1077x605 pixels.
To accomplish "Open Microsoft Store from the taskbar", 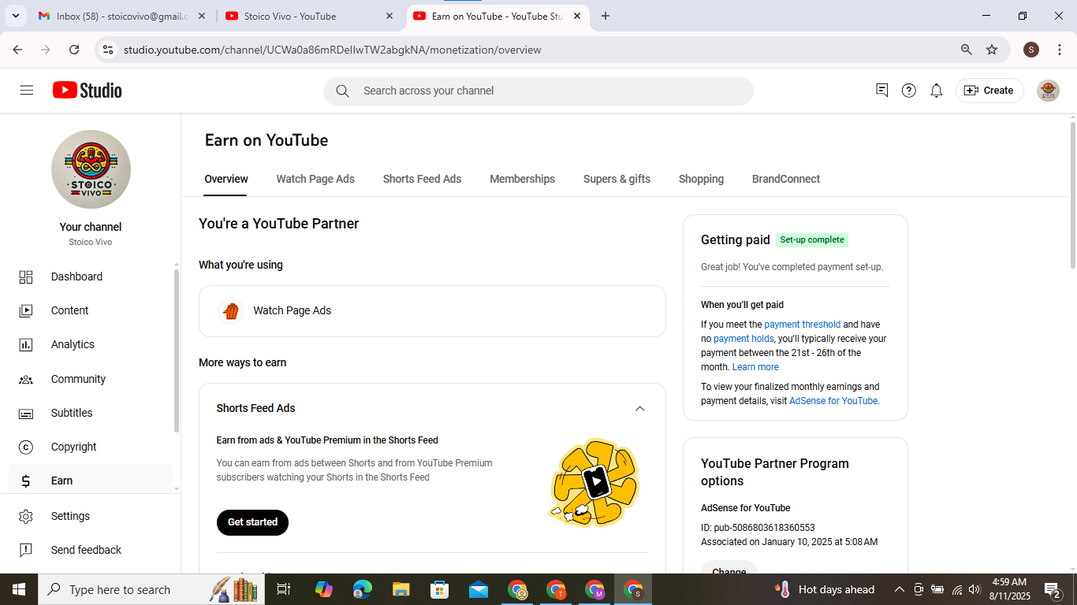I will tap(440, 589).
